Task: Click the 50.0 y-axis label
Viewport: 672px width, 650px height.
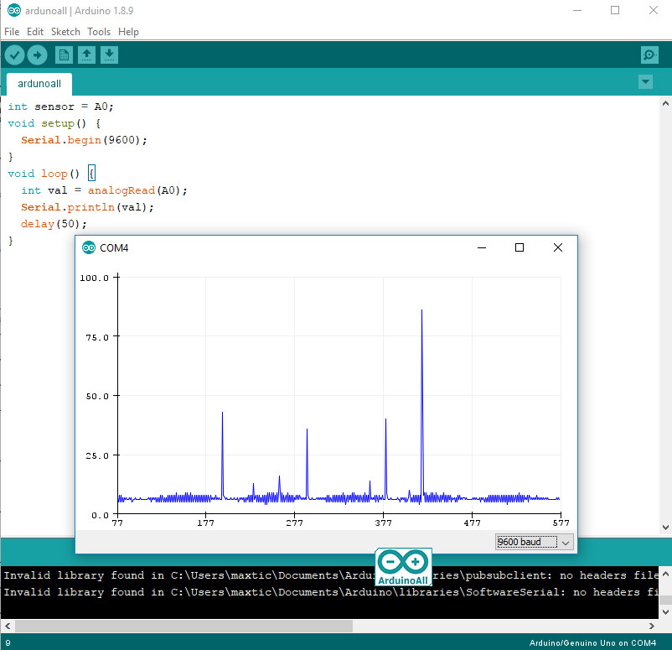Action: point(97,397)
